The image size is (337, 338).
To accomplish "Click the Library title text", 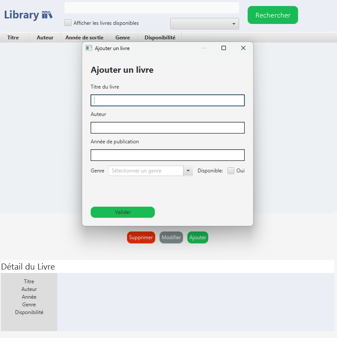I will pyautogui.click(x=21, y=15).
